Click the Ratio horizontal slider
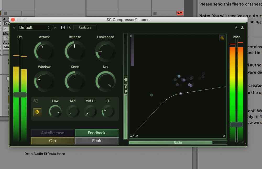 click(178, 143)
